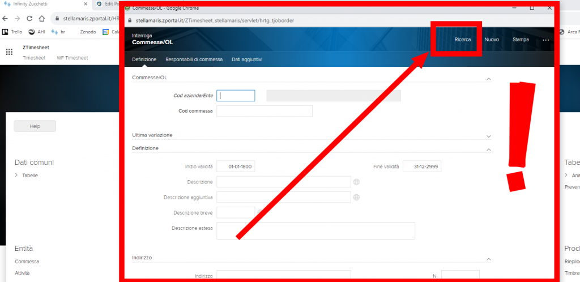Screen dimensions: 580x282
Task: Click the Stampa button
Action: coord(521,40)
